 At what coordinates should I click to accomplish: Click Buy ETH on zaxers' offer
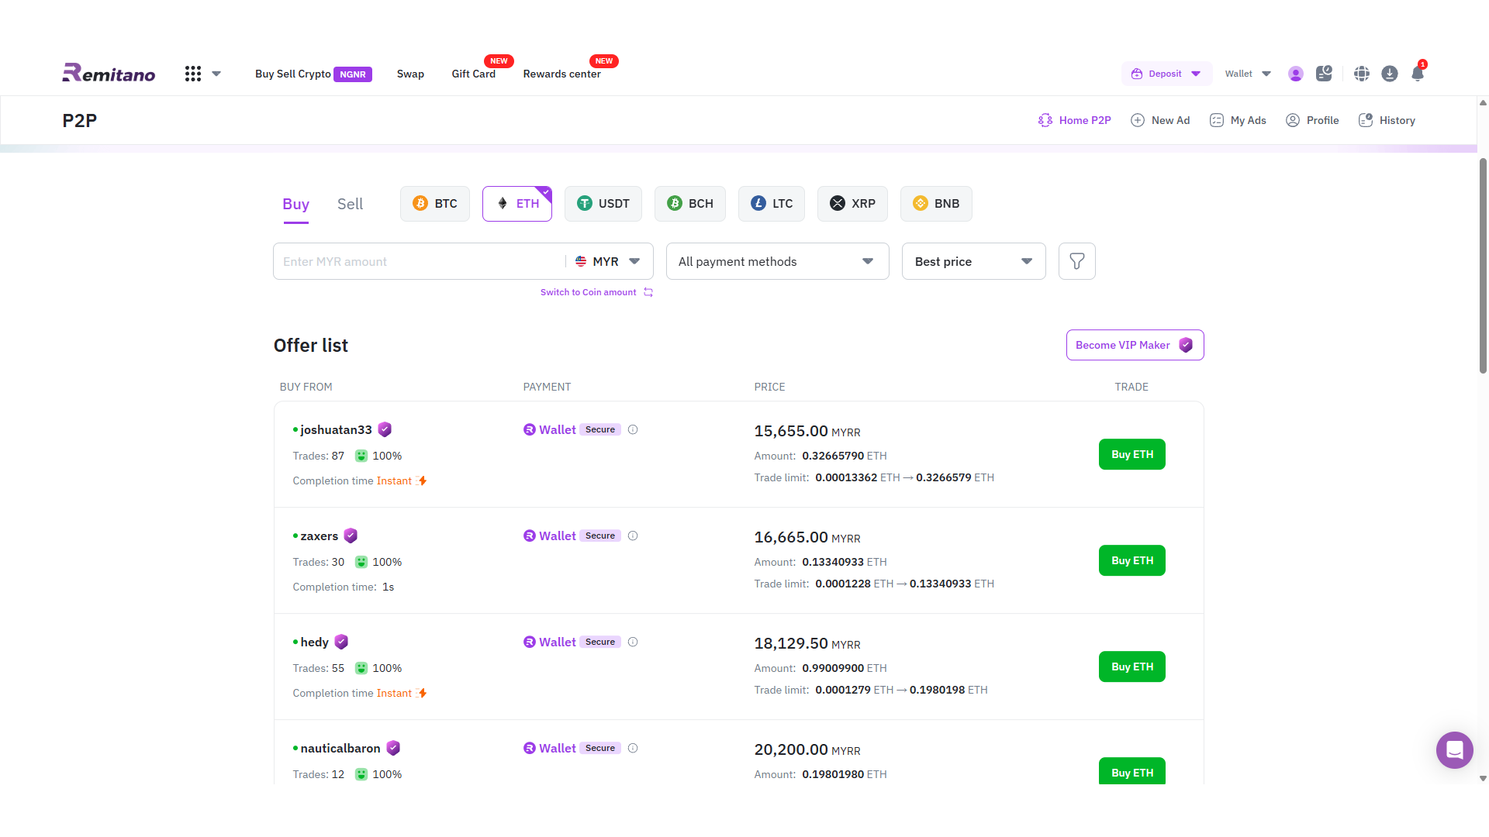point(1131,560)
